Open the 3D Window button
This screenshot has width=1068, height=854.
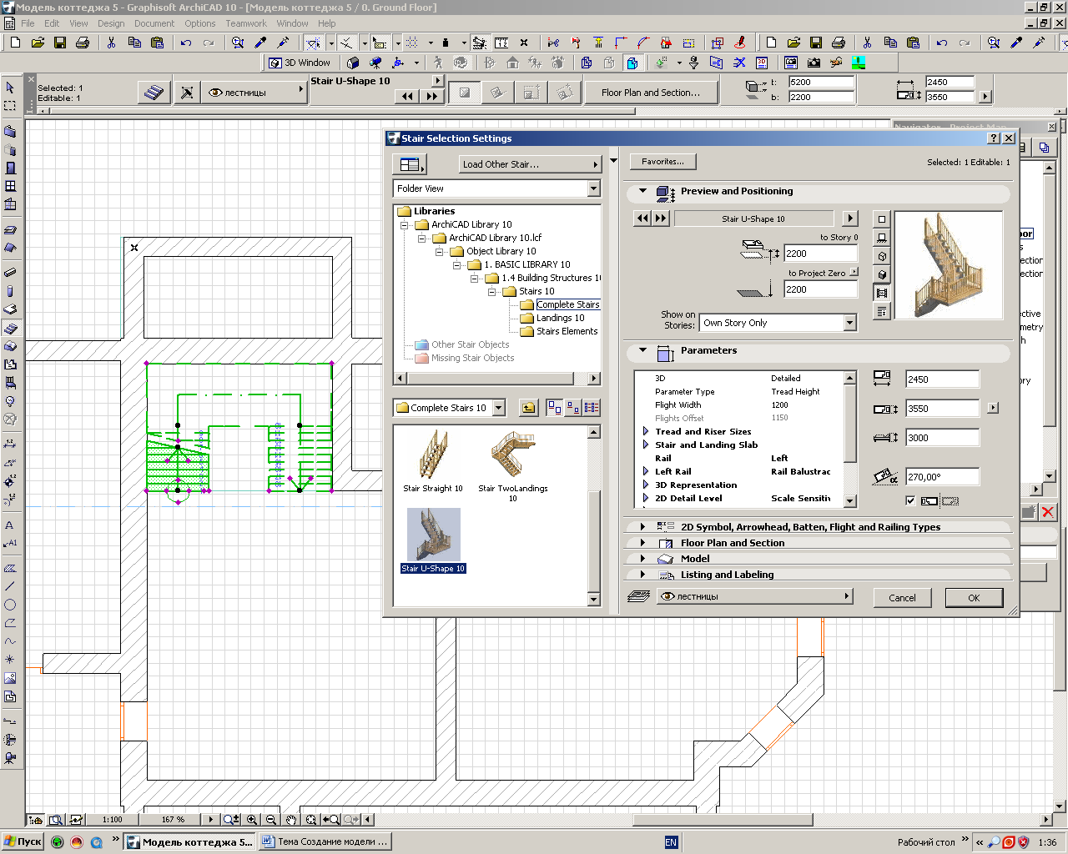300,63
